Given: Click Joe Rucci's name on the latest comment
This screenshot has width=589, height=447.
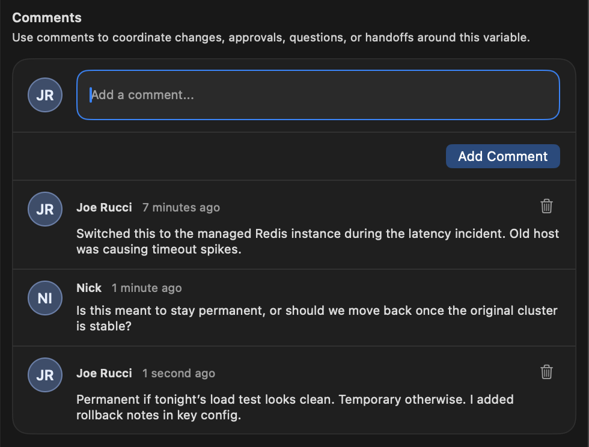Looking at the screenshot, I should (x=104, y=373).
